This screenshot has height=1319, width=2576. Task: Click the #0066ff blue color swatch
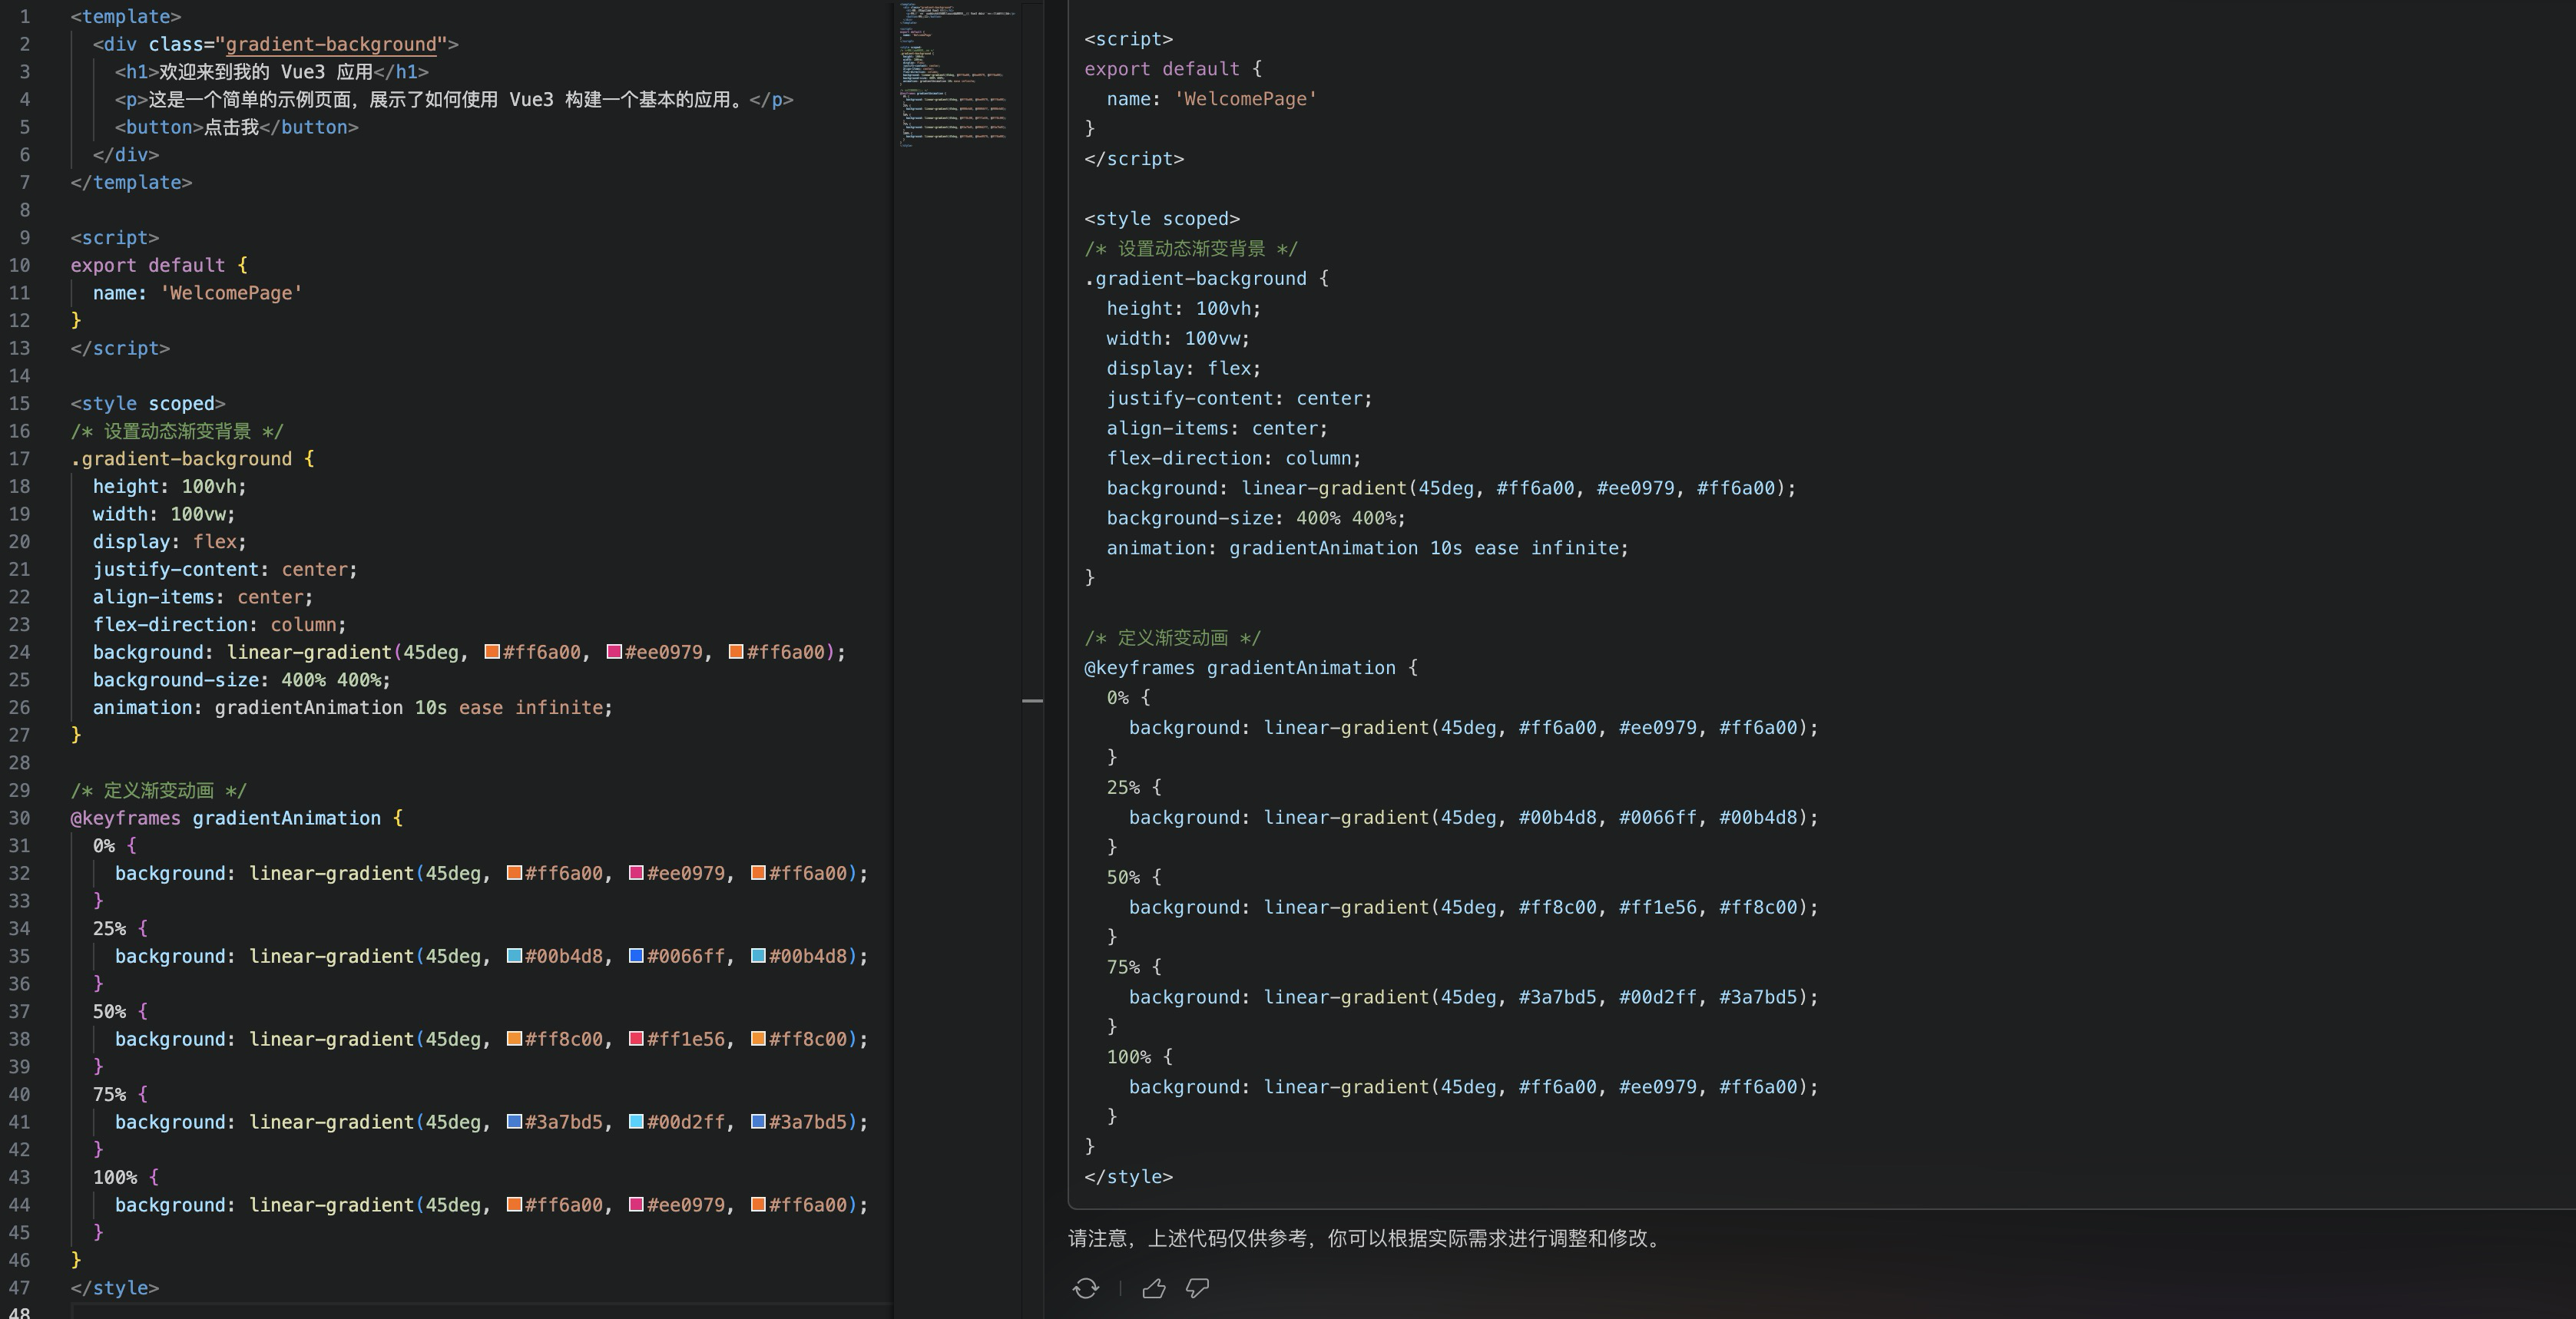[636, 956]
